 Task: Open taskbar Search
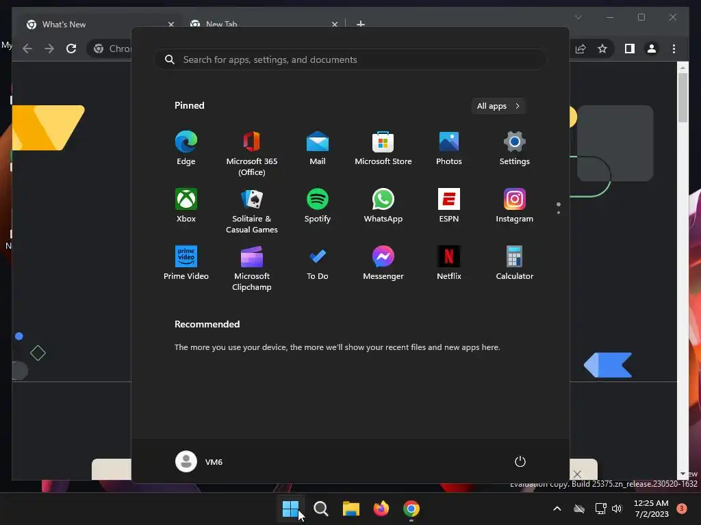[x=321, y=509]
